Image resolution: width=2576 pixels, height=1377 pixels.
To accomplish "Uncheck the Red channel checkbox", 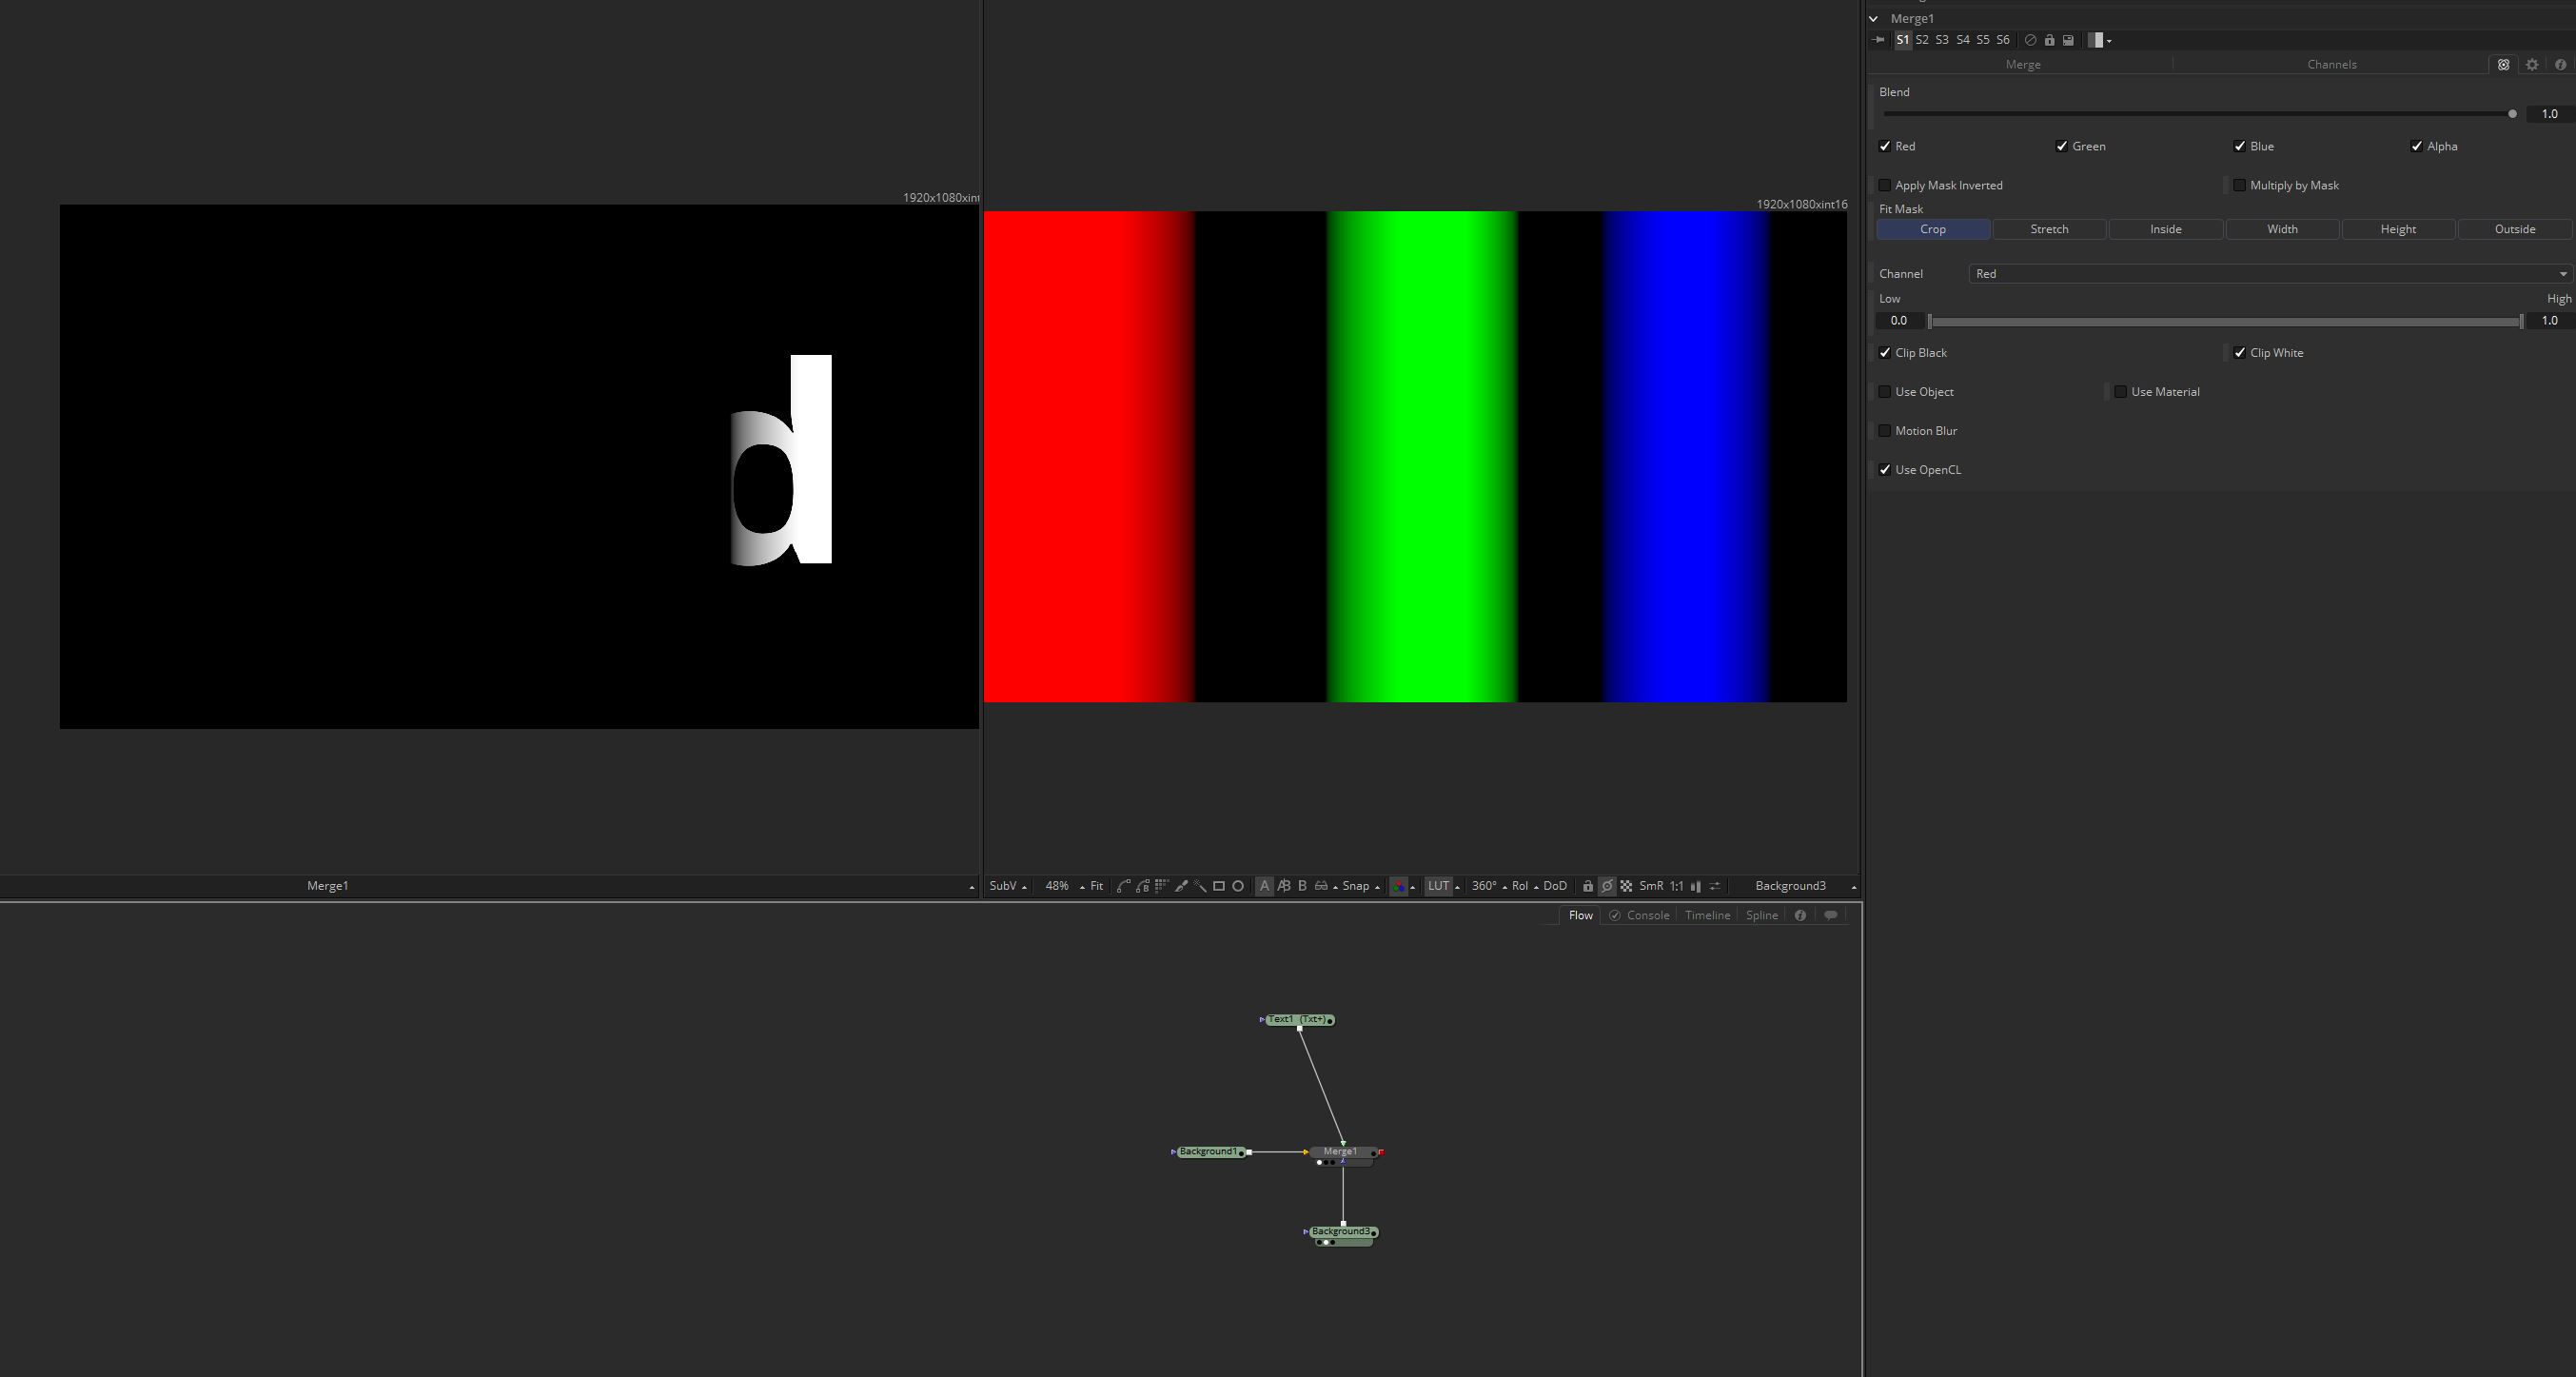I will 1885,146.
